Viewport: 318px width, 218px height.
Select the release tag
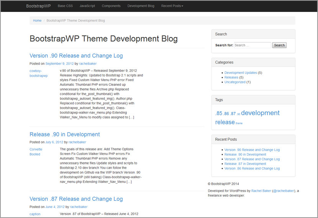[225, 122]
